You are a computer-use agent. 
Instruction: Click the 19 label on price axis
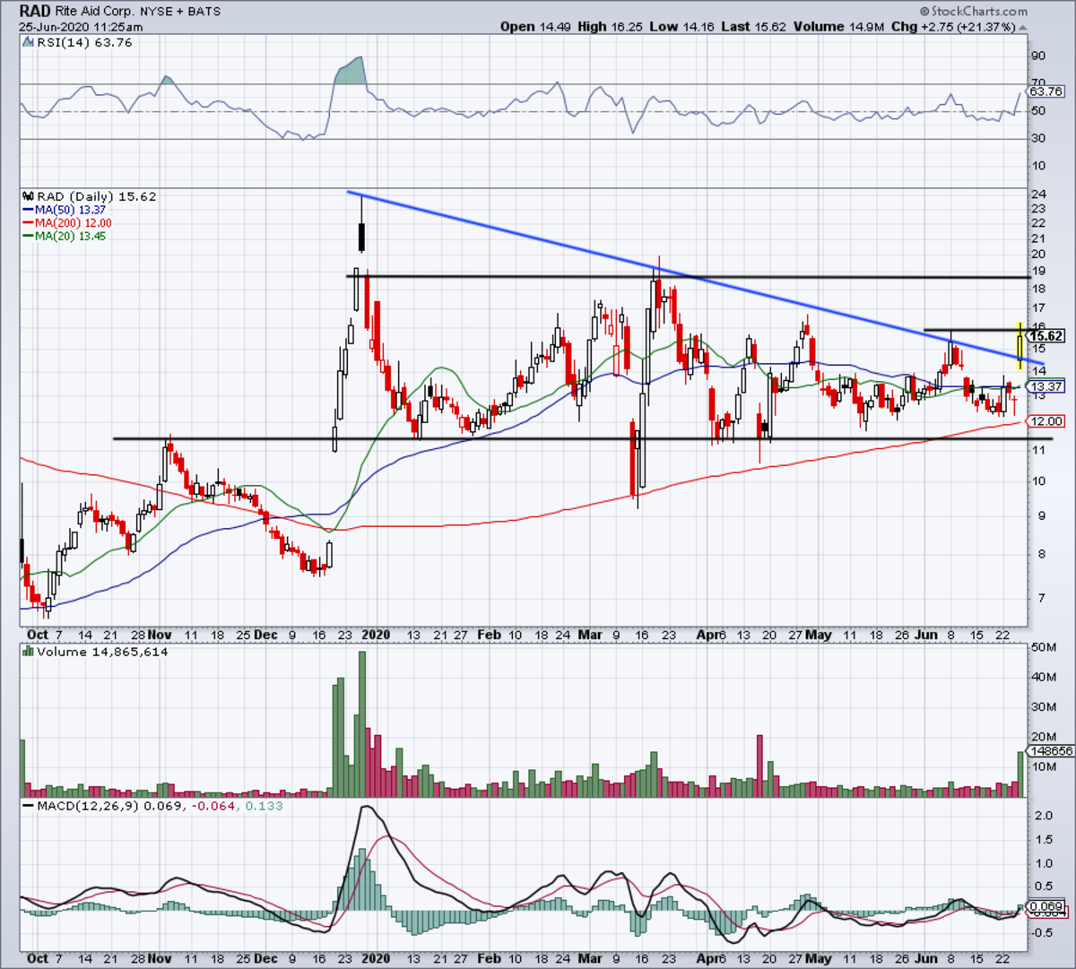[x=1038, y=271]
